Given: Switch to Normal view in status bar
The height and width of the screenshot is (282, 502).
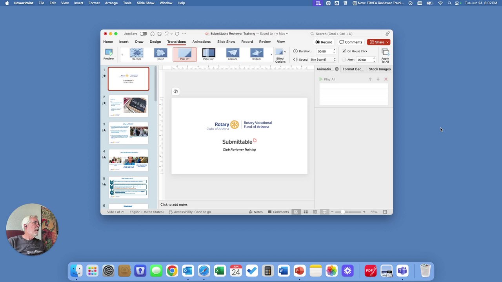Looking at the screenshot, I should pyautogui.click(x=296, y=212).
